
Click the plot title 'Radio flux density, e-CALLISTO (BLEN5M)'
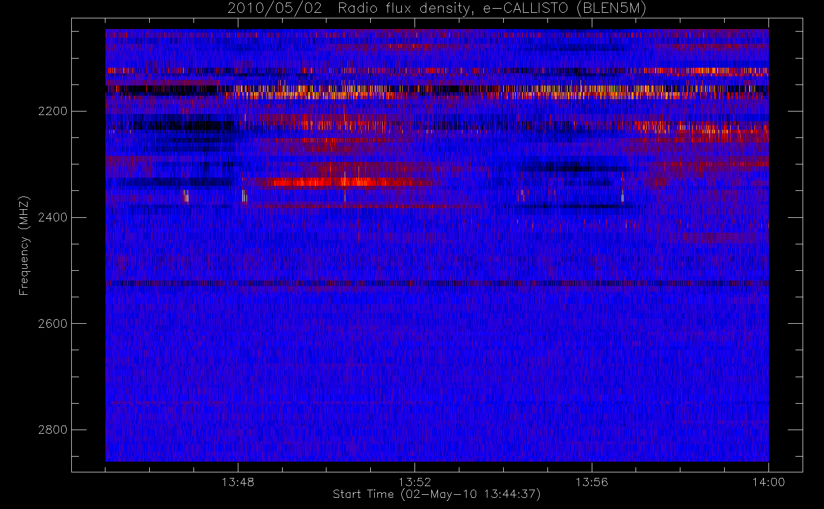click(x=492, y=9)
